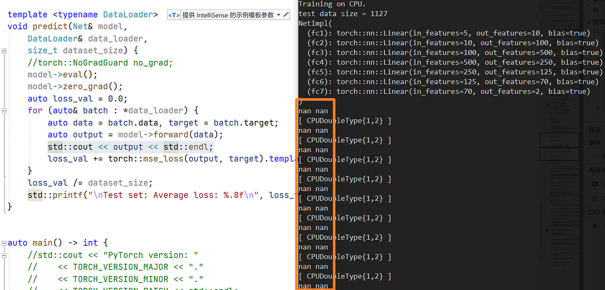Collapse the main function fold marker
Image resolution: width=605 pixels, height=290 pixels.
pyautogui.click(x=4, y=242)
